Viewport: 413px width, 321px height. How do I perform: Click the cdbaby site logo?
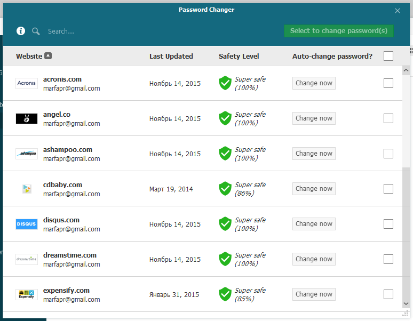pos(27,189)
